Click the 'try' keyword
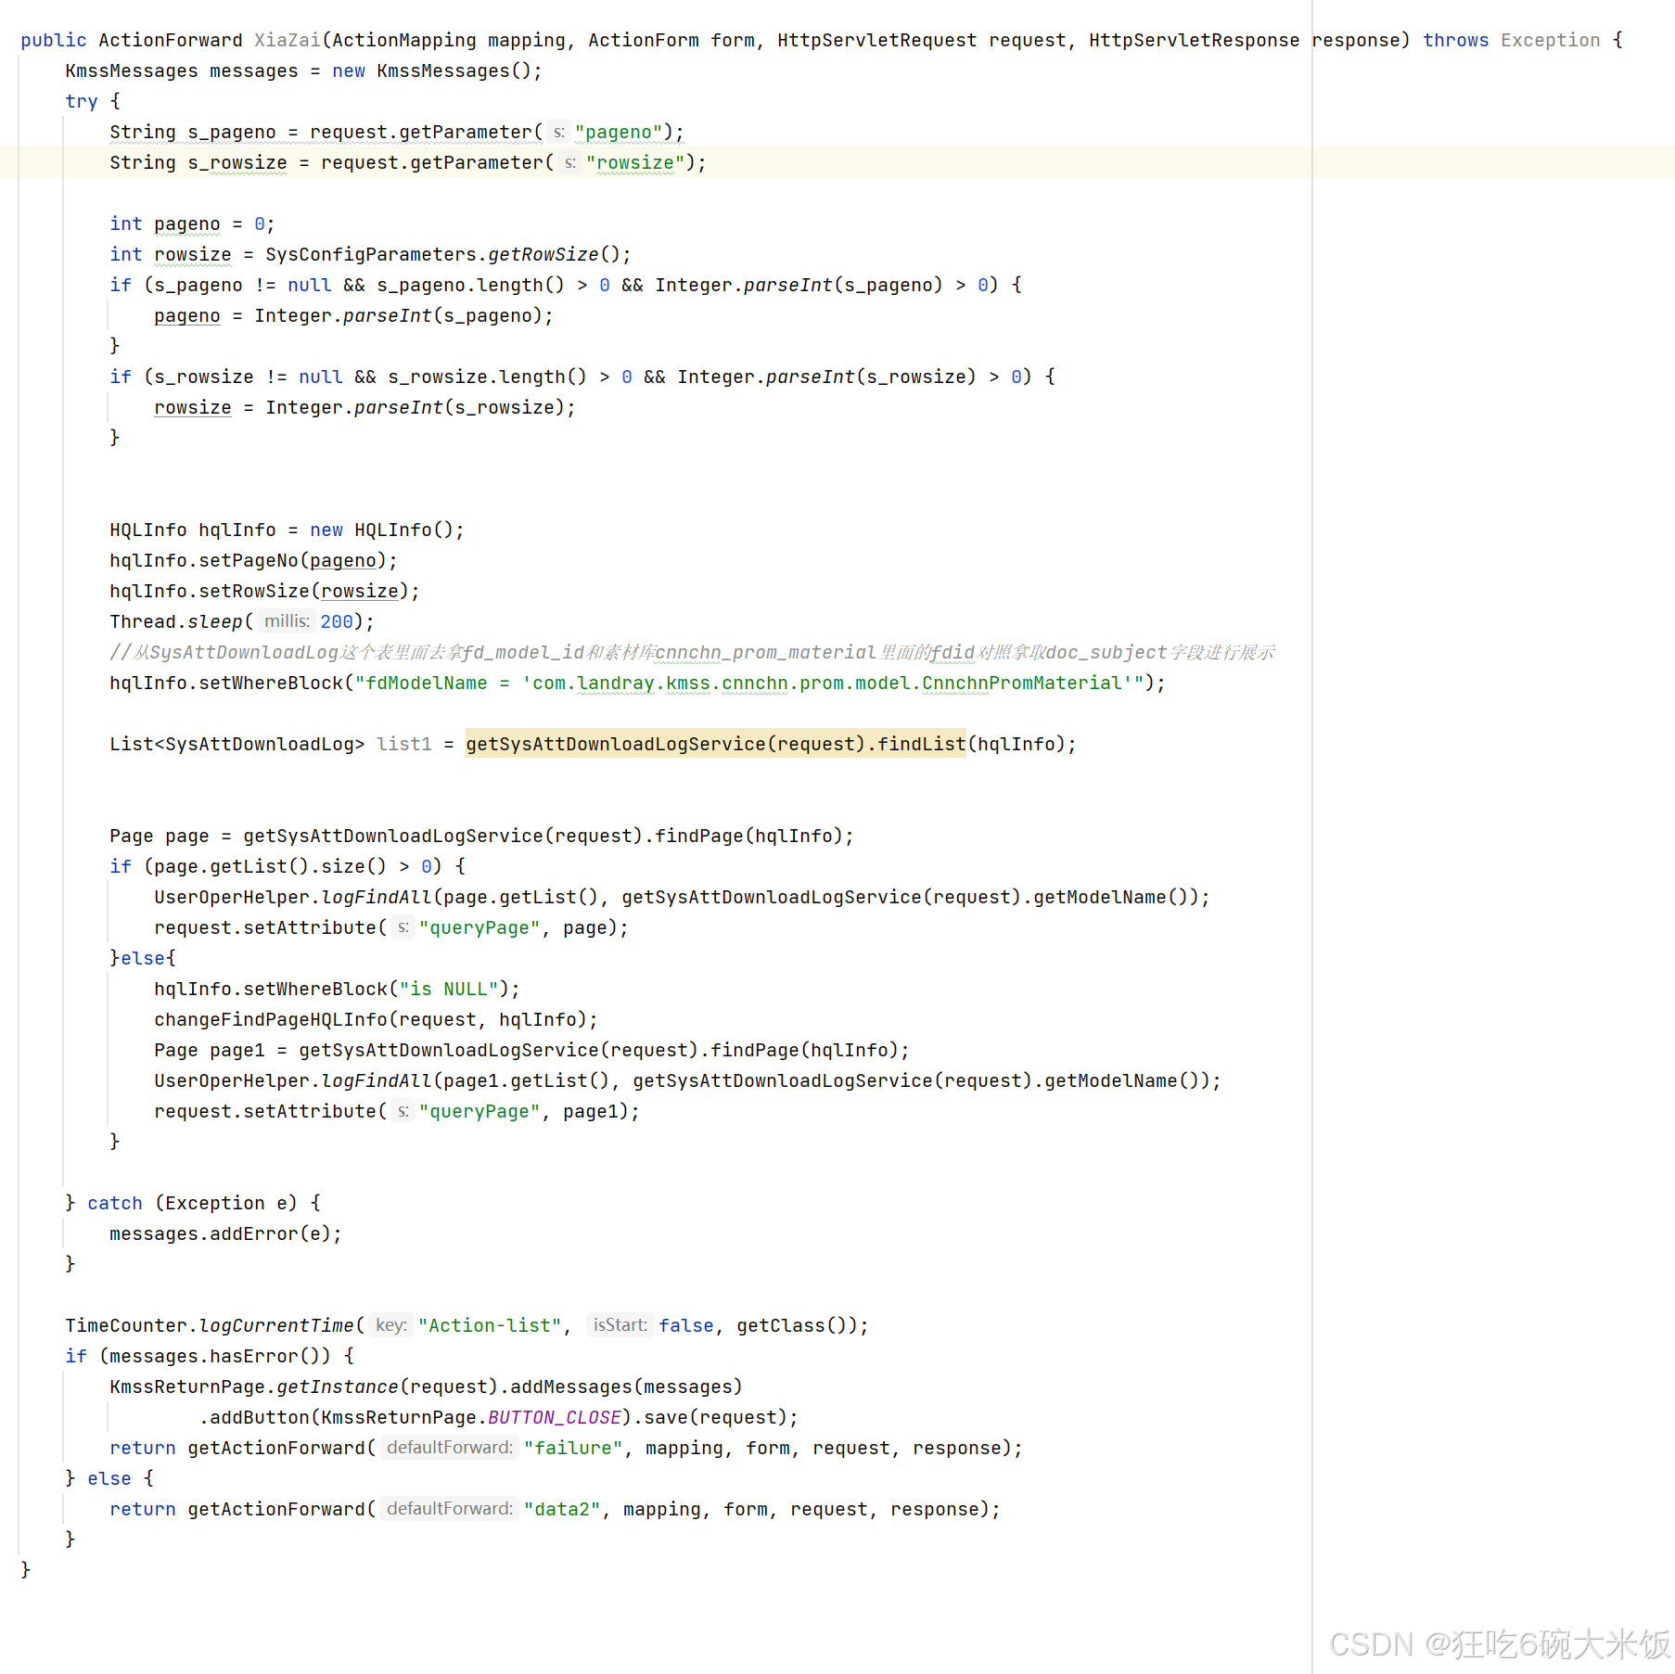Screen dimensions: 1675x1674 pos(82,101)
